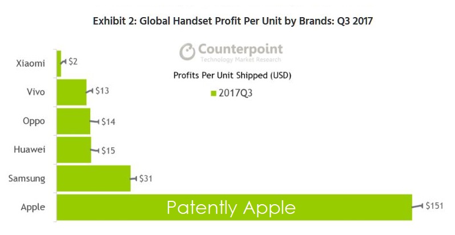Screen dimensions: 455x235
Task: Select the $31 data label
Action: tap(148, 179)
